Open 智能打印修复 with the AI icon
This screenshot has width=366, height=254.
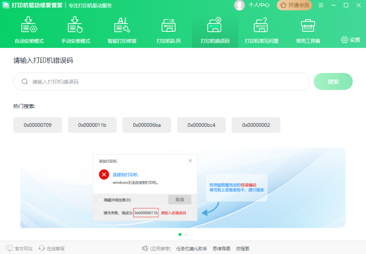pos(122,29)
